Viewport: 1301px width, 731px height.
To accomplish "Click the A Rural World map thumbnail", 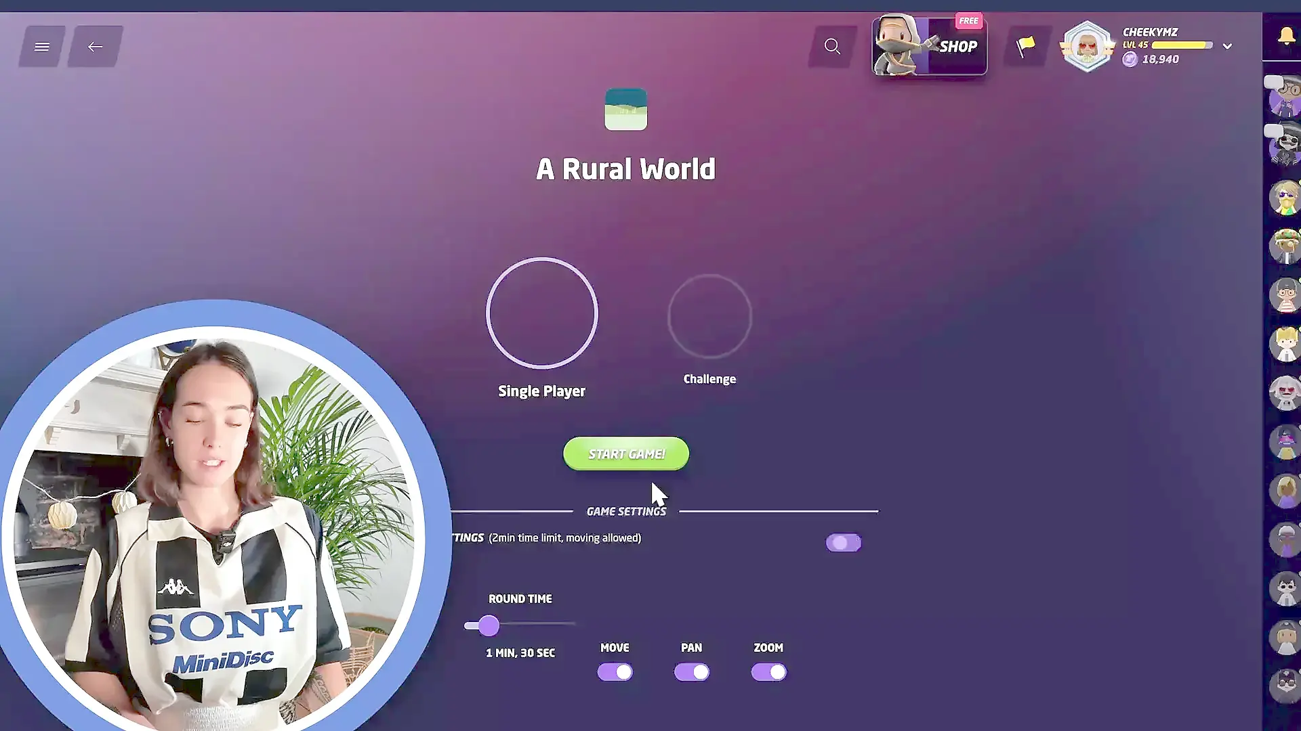I will pos(625,109).
